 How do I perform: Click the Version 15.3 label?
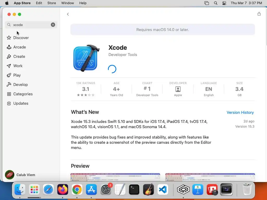pyautogui.click(x=245, y=126)
